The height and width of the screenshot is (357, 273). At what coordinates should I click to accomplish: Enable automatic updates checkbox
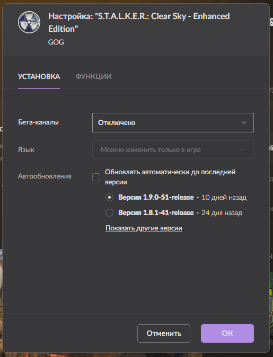96,177
